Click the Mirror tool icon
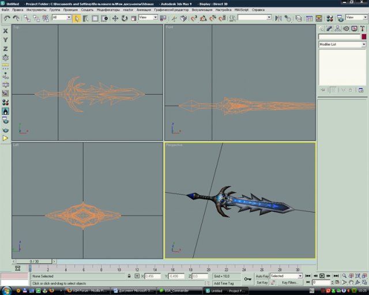This screenshot has height=295, width=369. [278, 18]
